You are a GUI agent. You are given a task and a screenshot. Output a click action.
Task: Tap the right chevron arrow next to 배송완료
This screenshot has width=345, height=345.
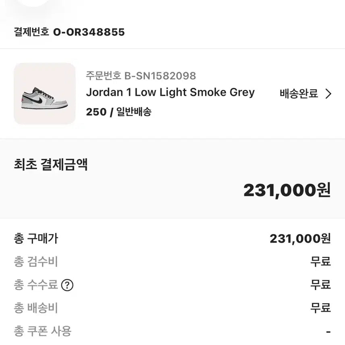pos(328,94)
